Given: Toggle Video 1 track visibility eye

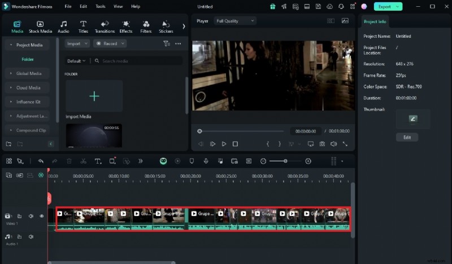Looking at the screenshot, I should tap(41, 216).
